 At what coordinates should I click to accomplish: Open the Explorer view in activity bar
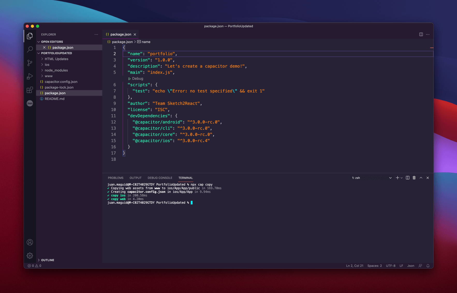tap(30, 36)
